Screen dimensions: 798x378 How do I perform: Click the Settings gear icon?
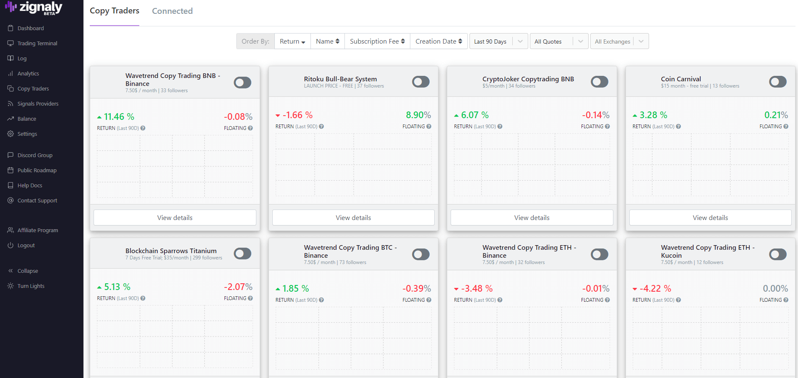click(x=10, y=134)
